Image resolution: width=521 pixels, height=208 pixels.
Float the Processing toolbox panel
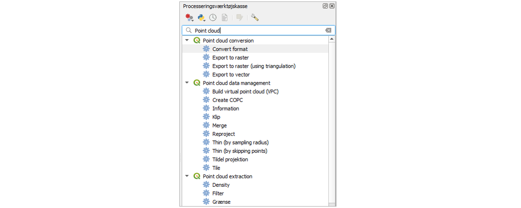(325, 6)
